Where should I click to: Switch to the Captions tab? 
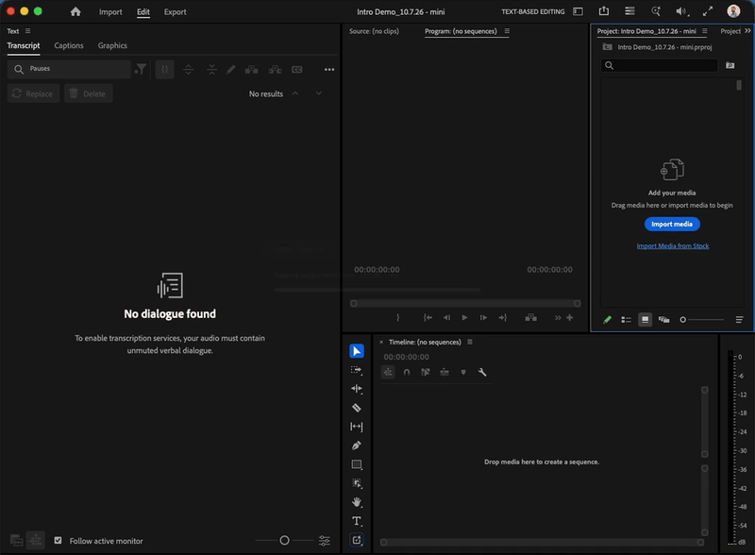(x=69, y=45)
